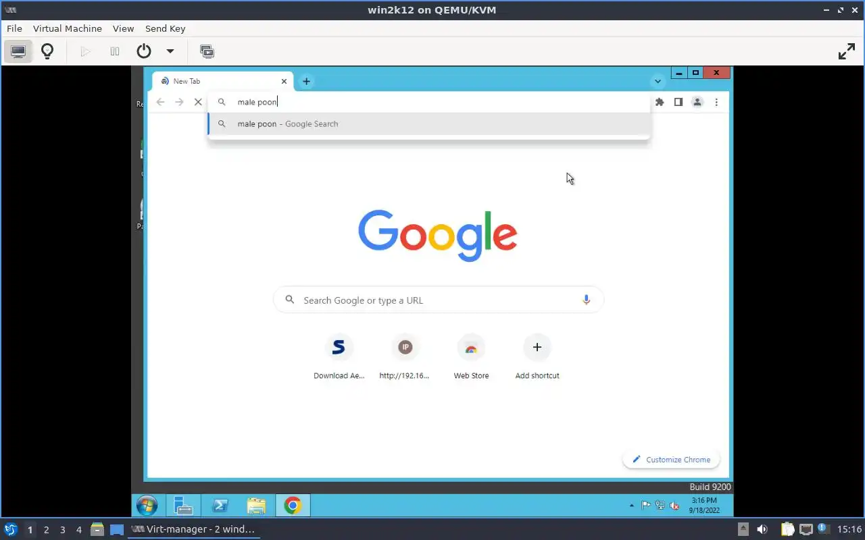
Task: Switch to host workspace 1
Action: [x=30, y=530]
